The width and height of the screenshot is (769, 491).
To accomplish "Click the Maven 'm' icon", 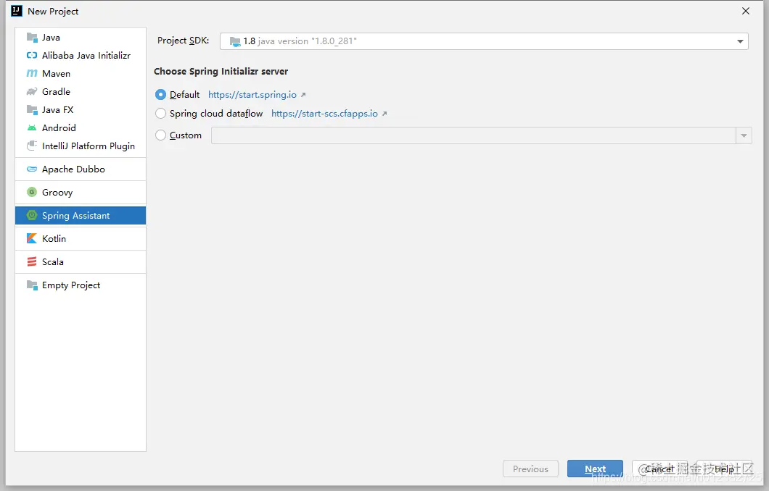I will (32, 73).
